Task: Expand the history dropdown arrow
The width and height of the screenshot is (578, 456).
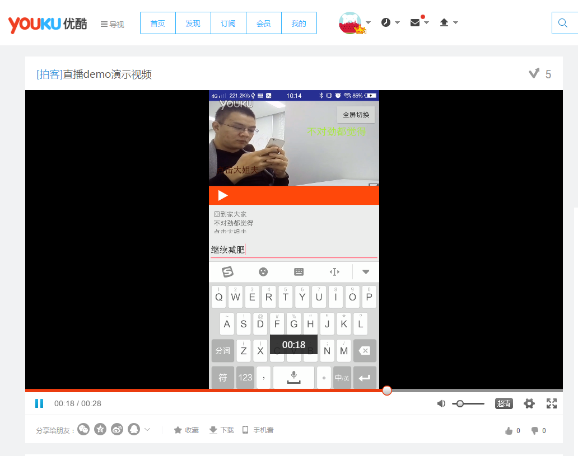Action: click(x=398, y=22)
